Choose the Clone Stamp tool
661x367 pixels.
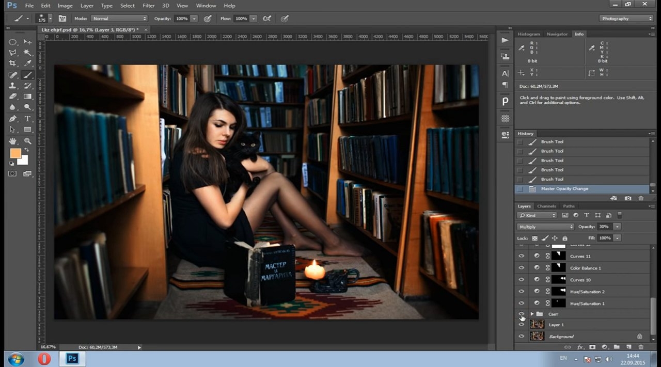[x=13, y=86]
